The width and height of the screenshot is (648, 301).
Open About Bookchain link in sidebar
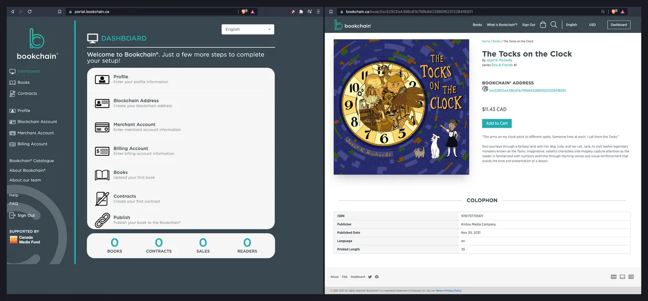click(x=27, y=170)
